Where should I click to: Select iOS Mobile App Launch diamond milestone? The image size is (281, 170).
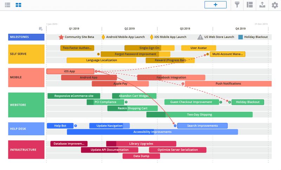pos(152,37)
